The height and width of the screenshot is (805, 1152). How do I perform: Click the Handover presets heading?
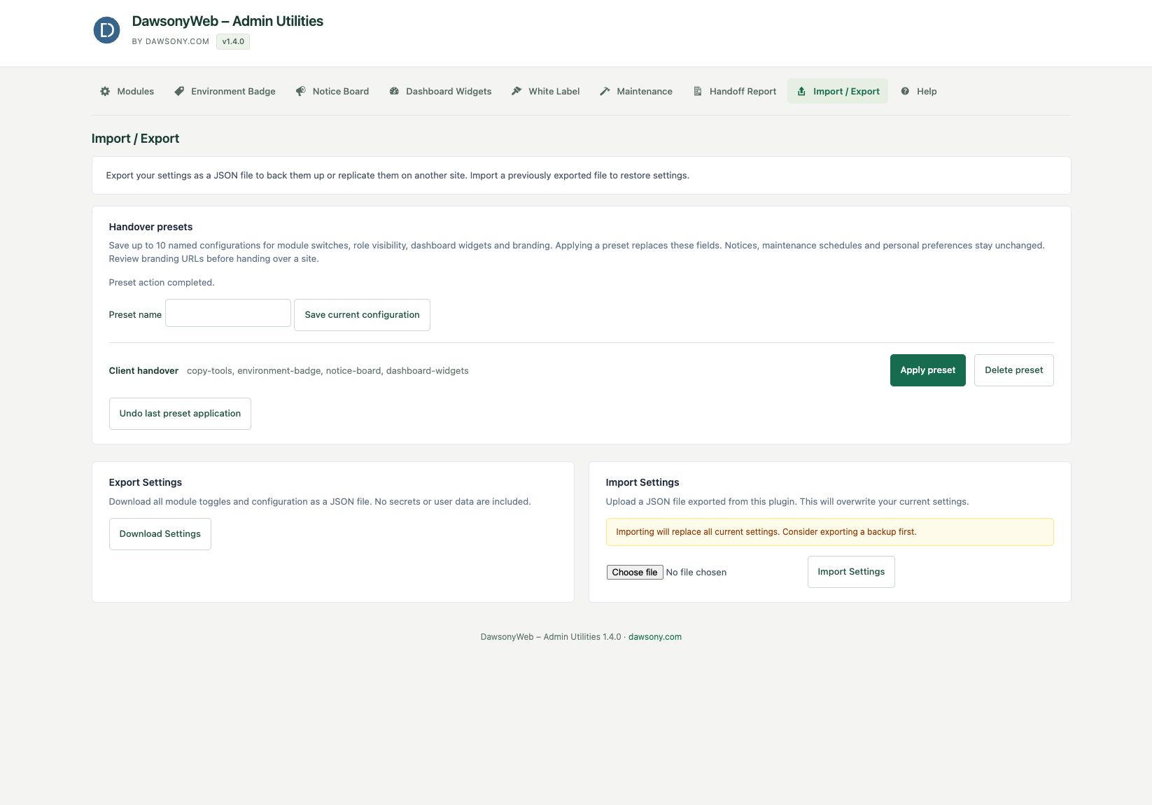tap(150, 227)
